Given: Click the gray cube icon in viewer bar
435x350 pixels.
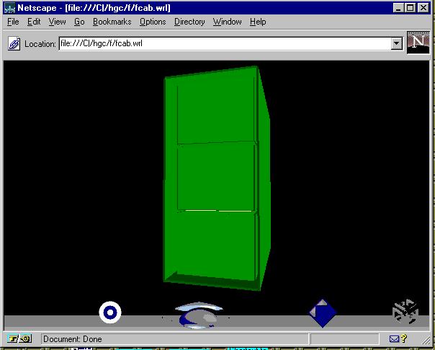Looking at the screenshot, I should (405, 312).
